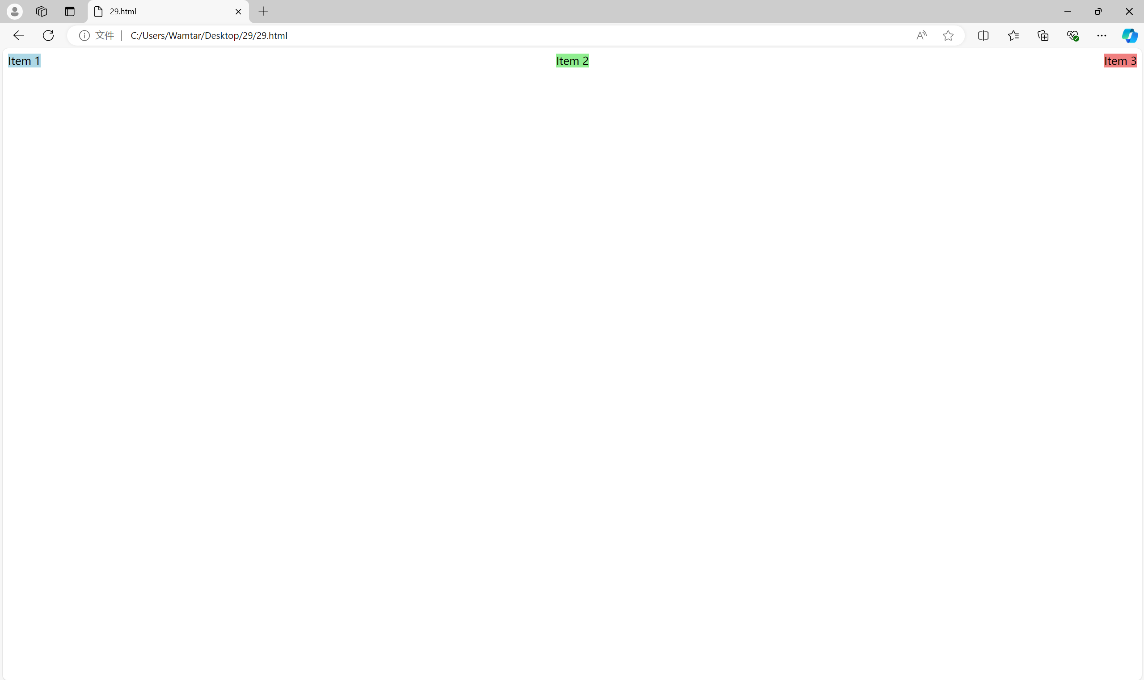Click the browser back navigation arrow

[x=18, y=36]
